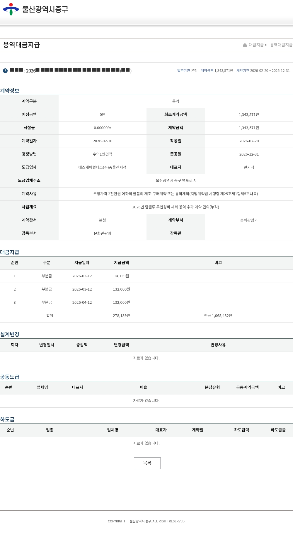Click the 에스케이쉴더스(주)중울산지점 contractor name
The height and width of the screenshot is (540, 293).
pos(102,167)
